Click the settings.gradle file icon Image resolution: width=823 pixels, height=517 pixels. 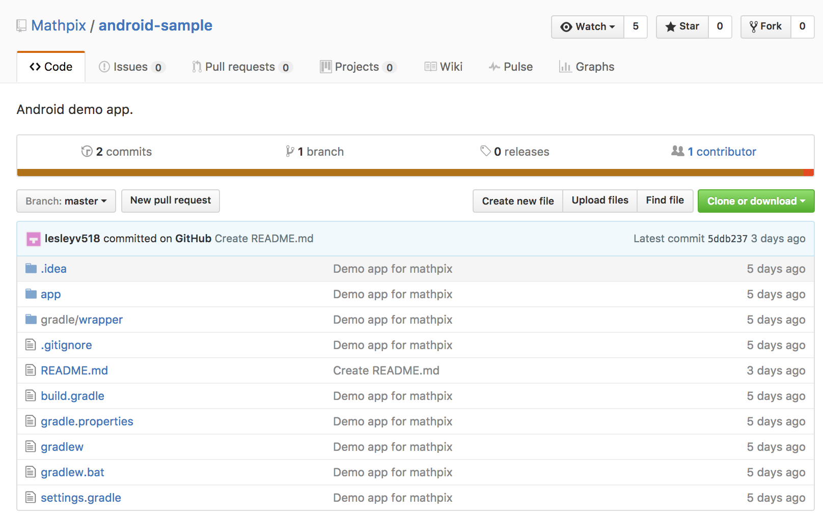tap(31, 497)
